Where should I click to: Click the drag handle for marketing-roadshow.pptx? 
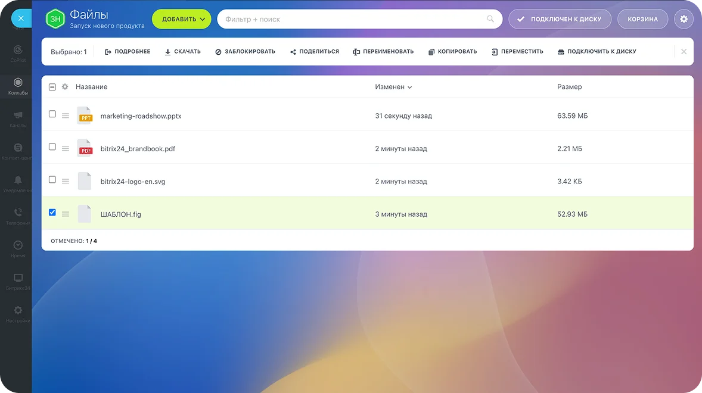coord(66,116)
